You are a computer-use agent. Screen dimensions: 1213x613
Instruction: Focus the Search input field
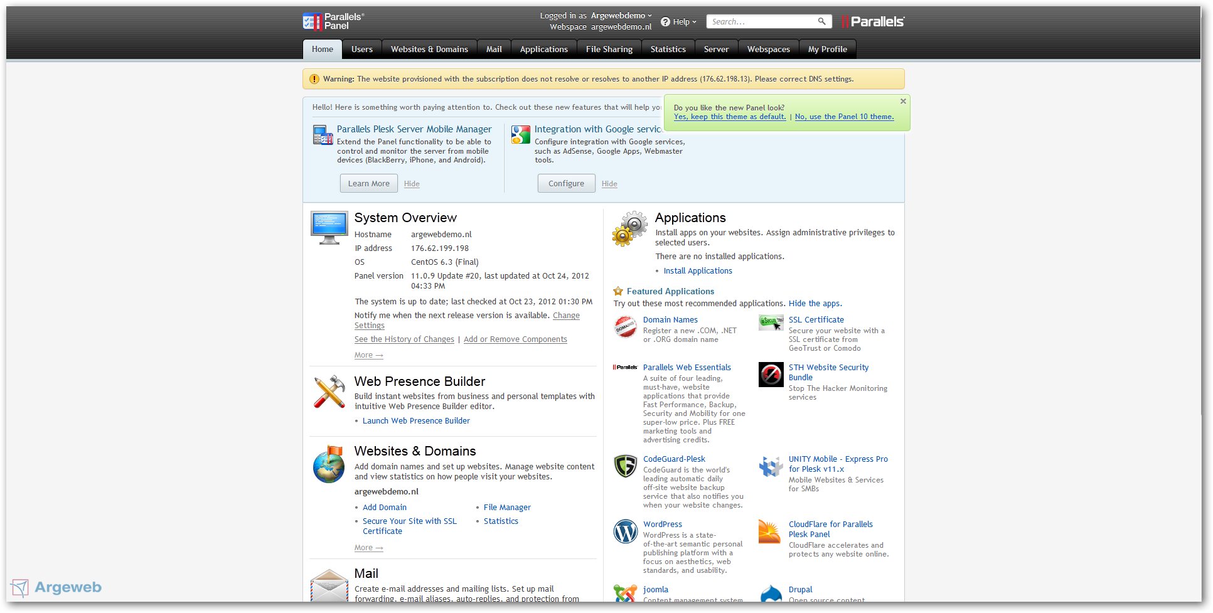tap(761, 21)
